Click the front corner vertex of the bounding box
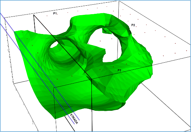Screen dimensions: 191x132 pos(91,79)
